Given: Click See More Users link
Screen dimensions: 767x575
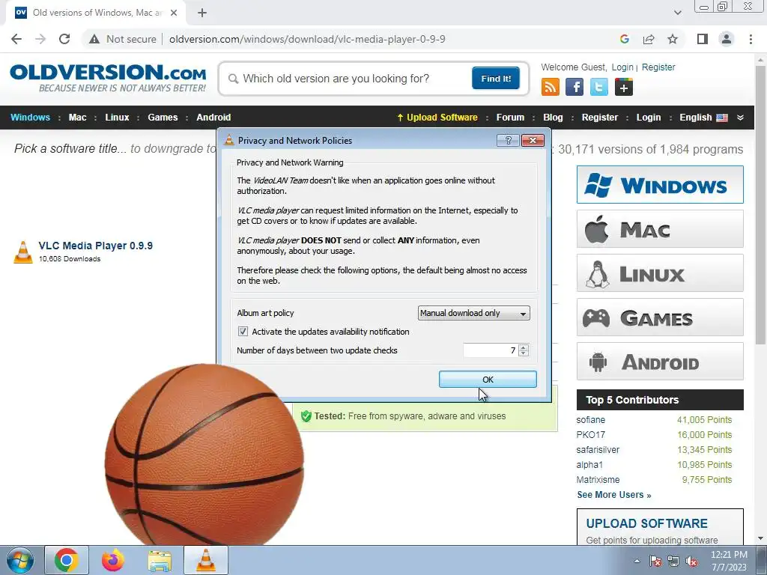Looking at the screenshot, I should pyautogui.click(x=614, y=495).
